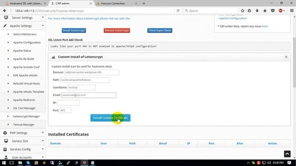
Task: Open Apache Redirects page
Action: (24, 100)
